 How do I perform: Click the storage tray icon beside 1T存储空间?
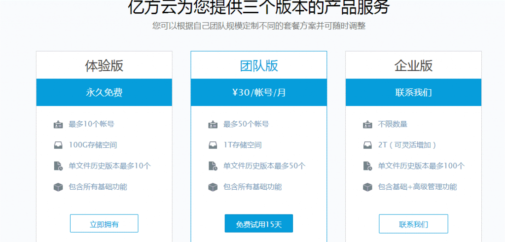click(x=213, y=145)
